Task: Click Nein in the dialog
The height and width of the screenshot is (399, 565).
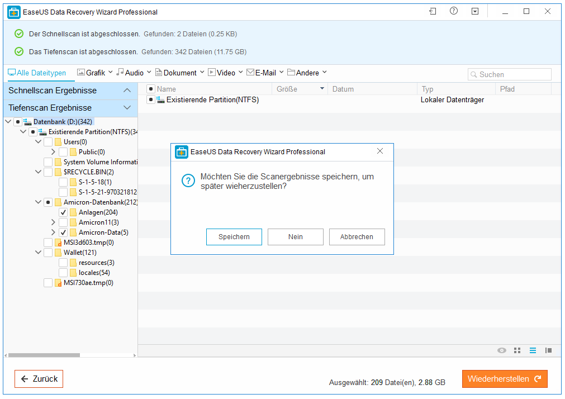Action: pos(296,237)
